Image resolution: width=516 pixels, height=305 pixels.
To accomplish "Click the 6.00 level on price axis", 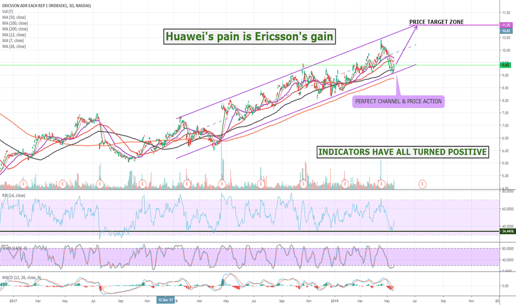I will [506, 151].
